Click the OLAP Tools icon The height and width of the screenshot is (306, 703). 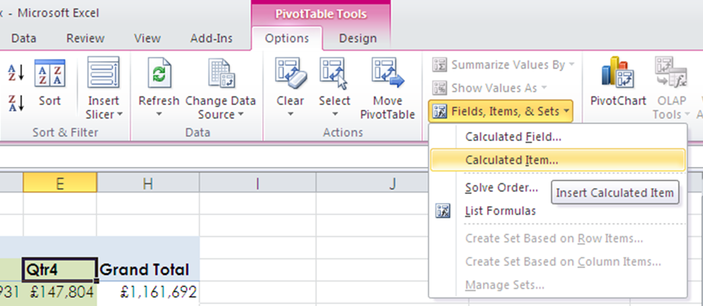[x=670, y=73]
